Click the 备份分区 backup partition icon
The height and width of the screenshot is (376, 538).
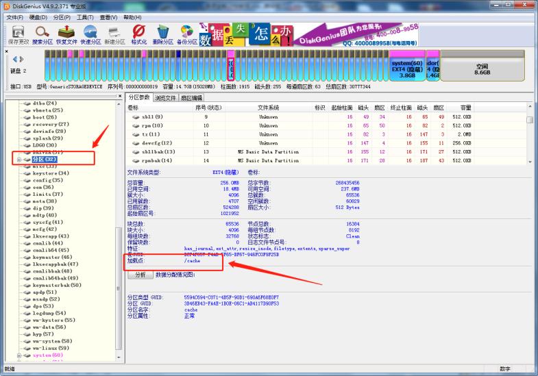(186, 34)
